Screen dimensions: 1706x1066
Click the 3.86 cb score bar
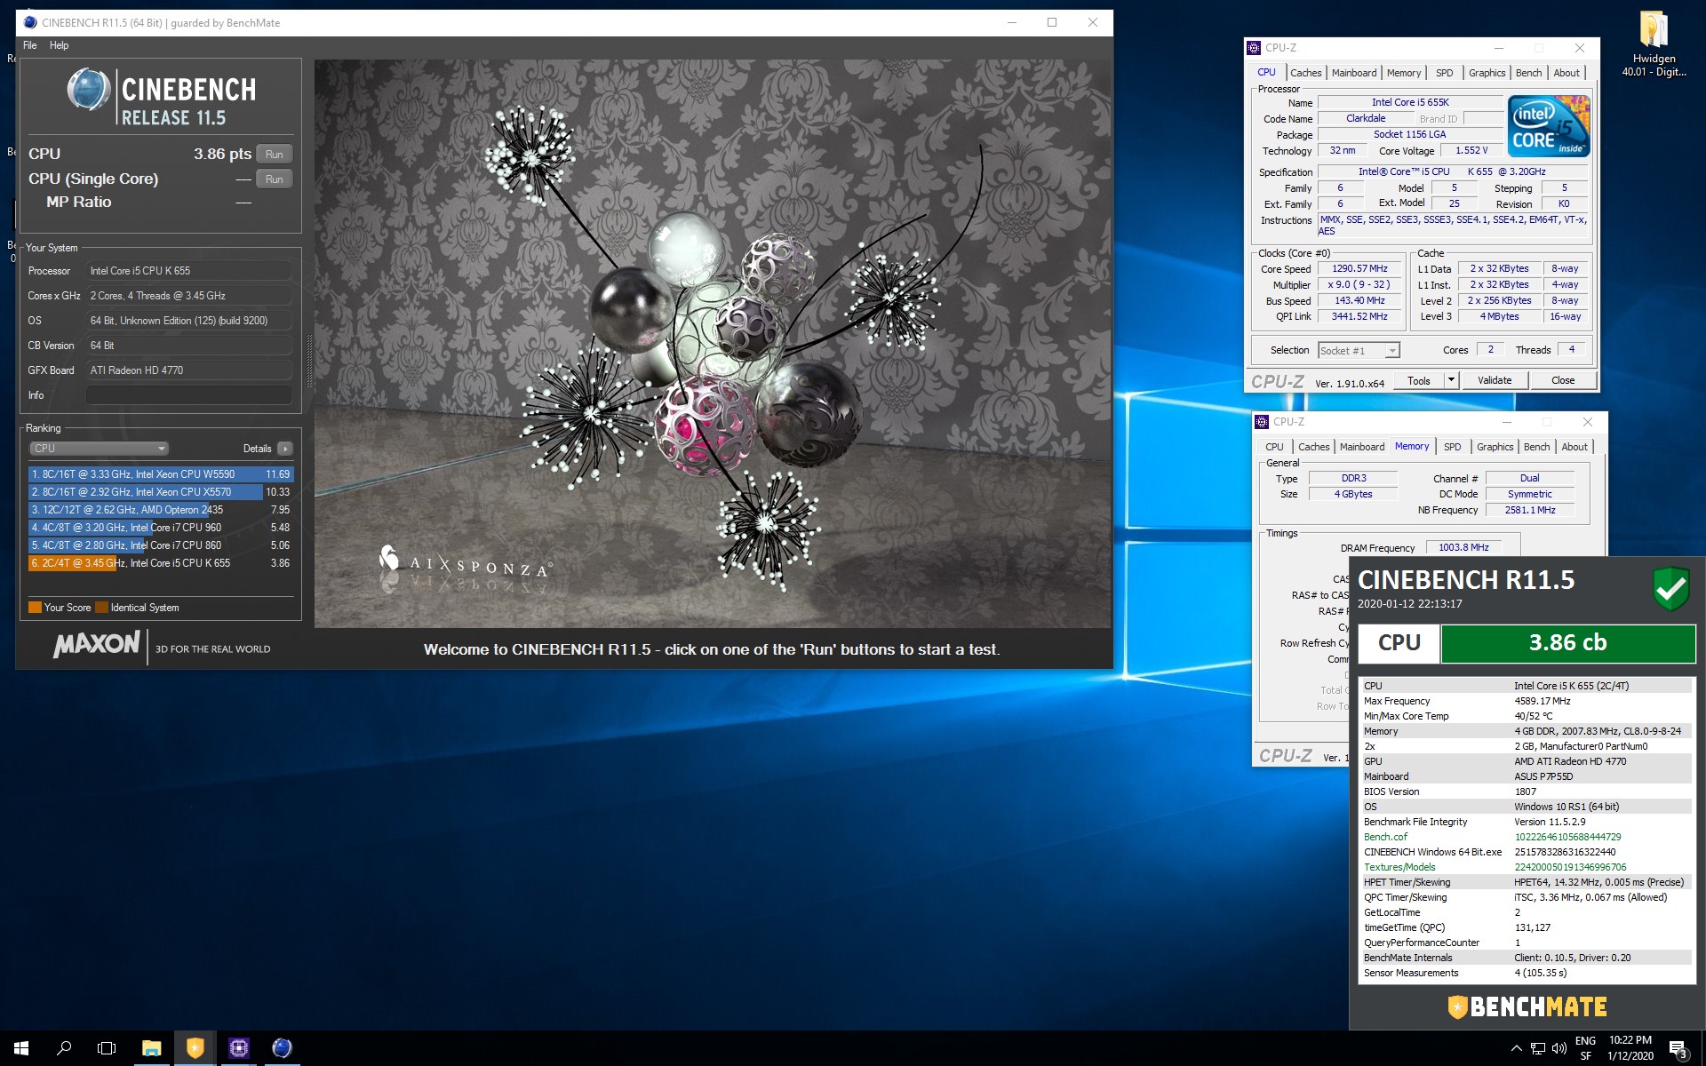[1567, 643]
